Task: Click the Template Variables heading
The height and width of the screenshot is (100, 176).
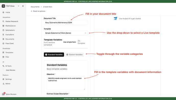Action: 53,40
